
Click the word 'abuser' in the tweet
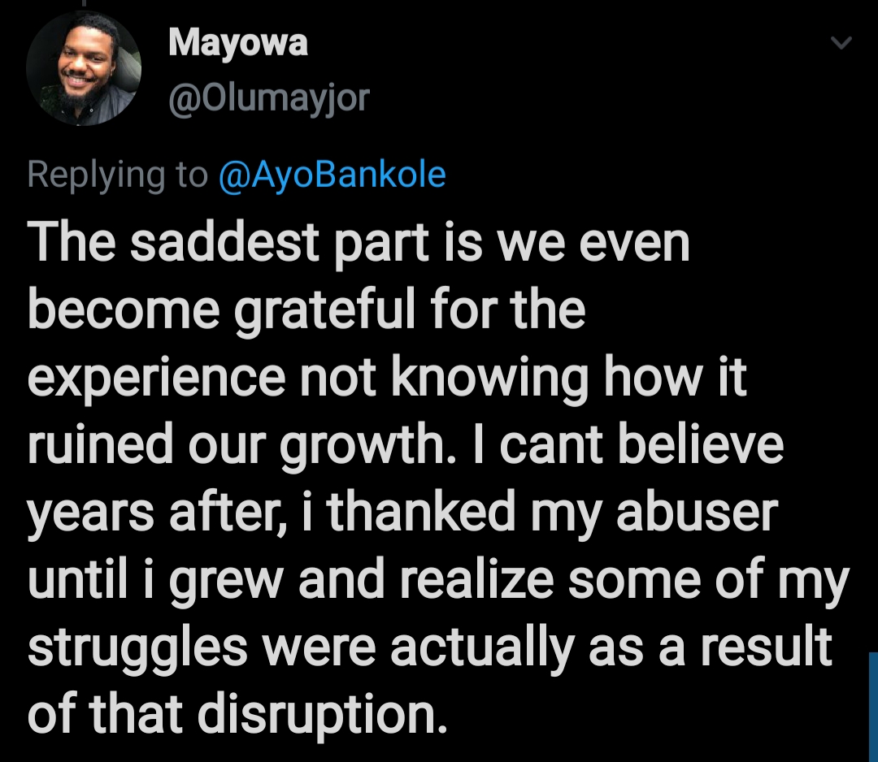pyautogui.click(x=698, y=511)
